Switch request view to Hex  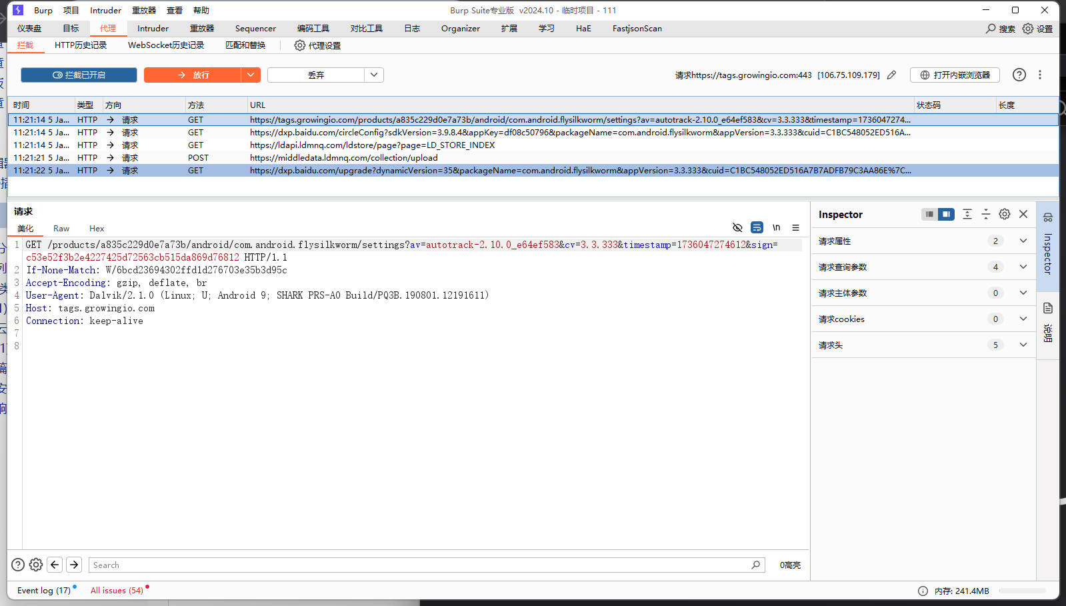pyautogui.click(x=97, y=228)
